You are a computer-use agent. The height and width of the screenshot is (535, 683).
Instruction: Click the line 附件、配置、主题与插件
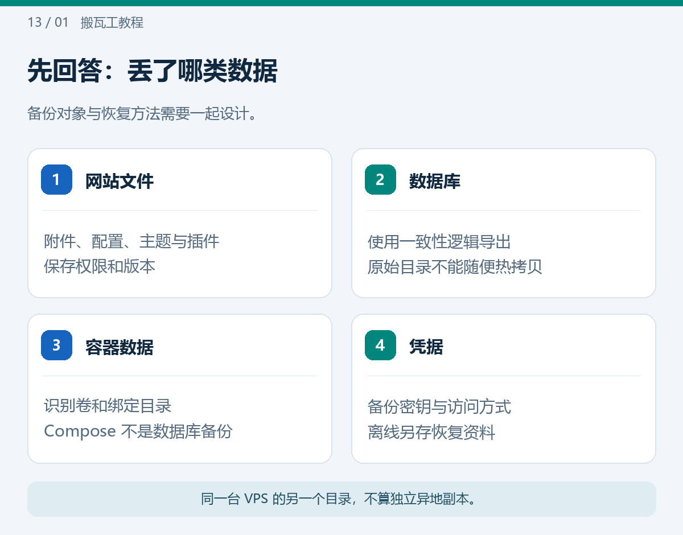tap(131, 241)
